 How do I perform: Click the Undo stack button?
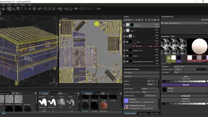141,73
